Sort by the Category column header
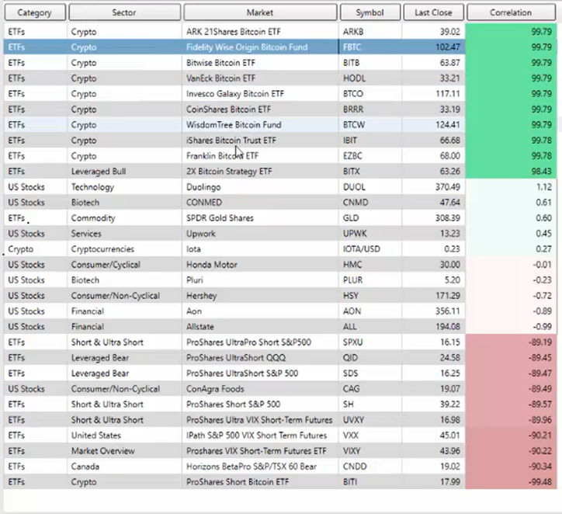Viewport: 562px width, 514px height. 35,12
